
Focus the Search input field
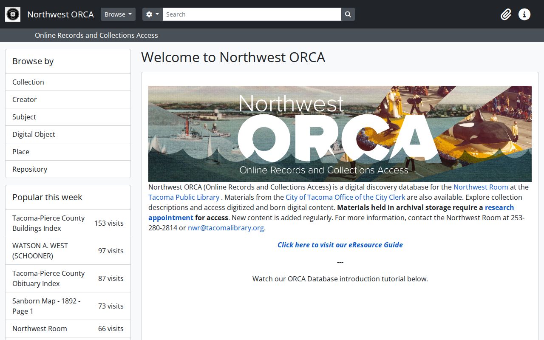click(x=252, y=14)
